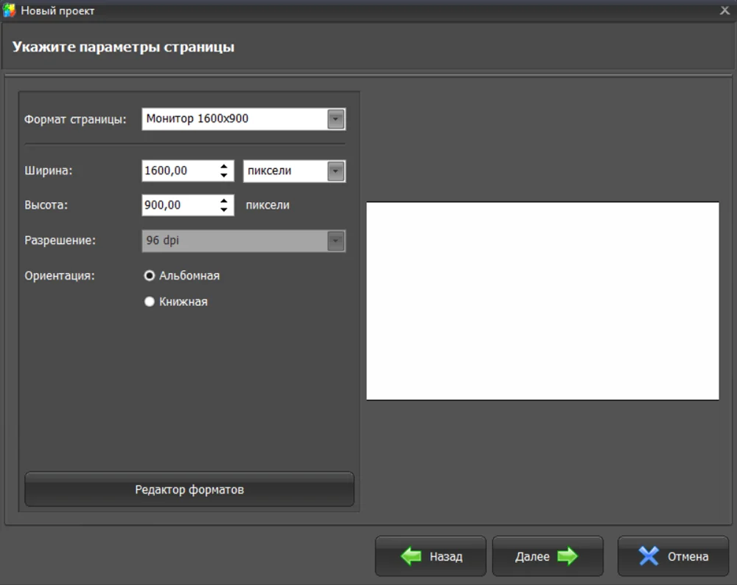Open the Формат страницы dropdown
The width and height of the screenshot is (737, 585).
243,119
